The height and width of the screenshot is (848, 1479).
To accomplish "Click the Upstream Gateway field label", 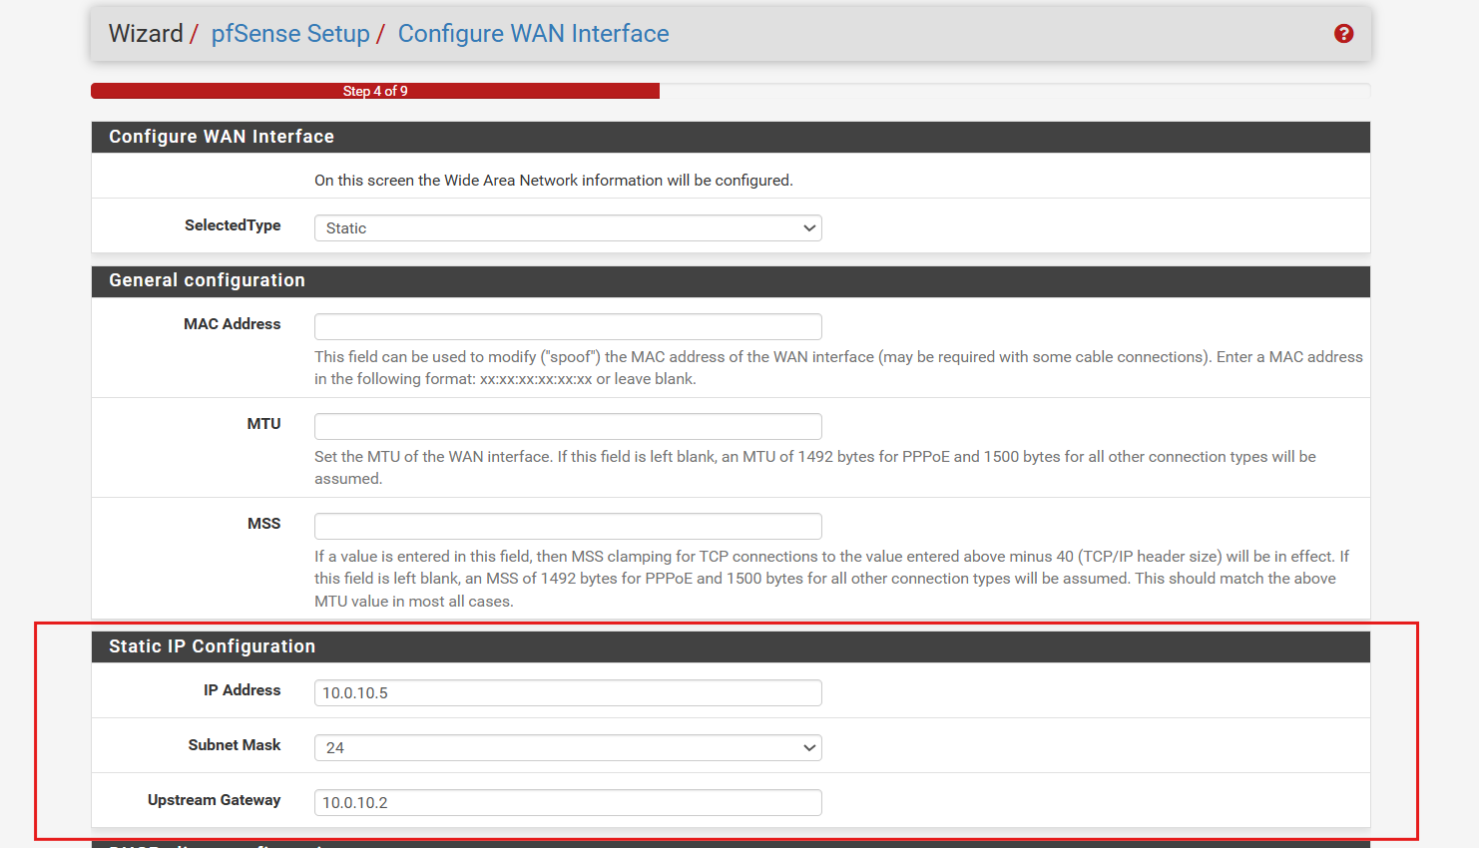I will pos(214,800).
